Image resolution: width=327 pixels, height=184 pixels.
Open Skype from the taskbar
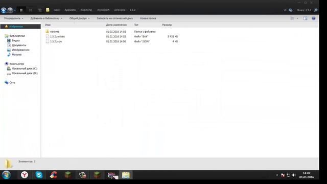39,175
